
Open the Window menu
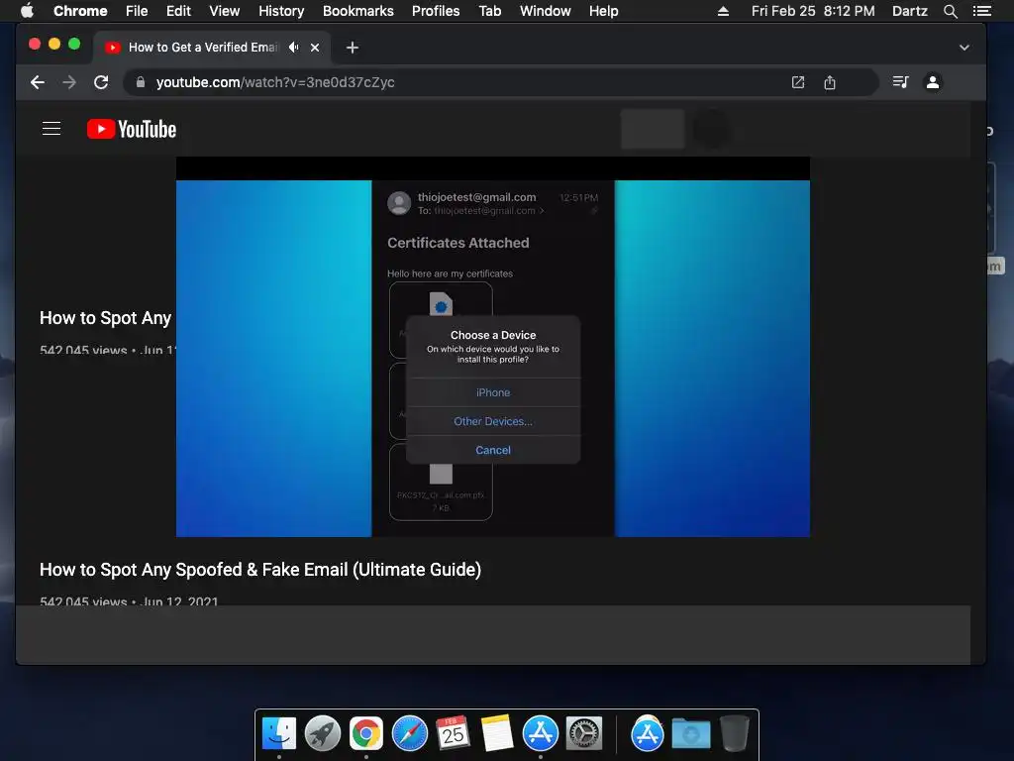tap(546, 11)
